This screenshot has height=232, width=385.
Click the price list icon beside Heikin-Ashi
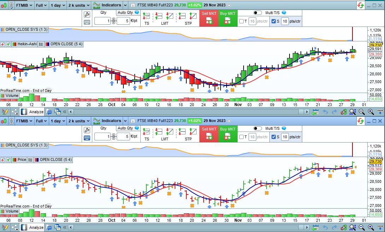(41, 44)
